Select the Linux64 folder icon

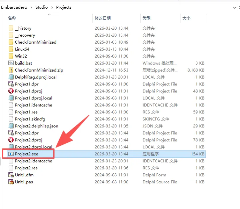pyautogui.click(x=11, y=49)
